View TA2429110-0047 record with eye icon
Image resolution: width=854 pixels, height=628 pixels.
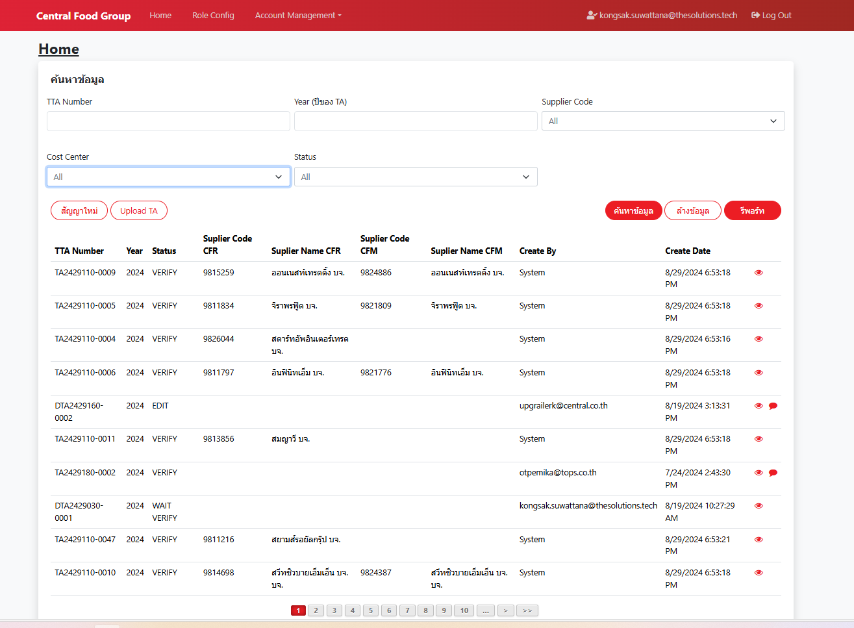(759, 540)
